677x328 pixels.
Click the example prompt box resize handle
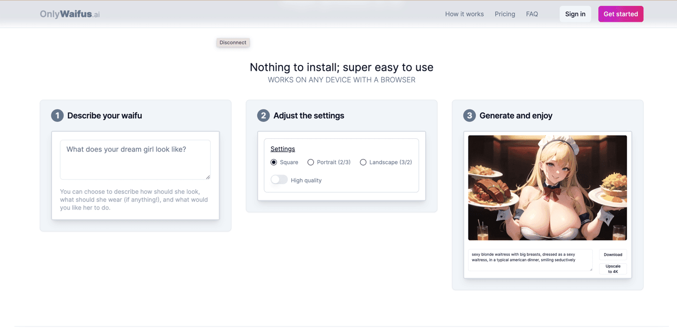pos(590,269)
